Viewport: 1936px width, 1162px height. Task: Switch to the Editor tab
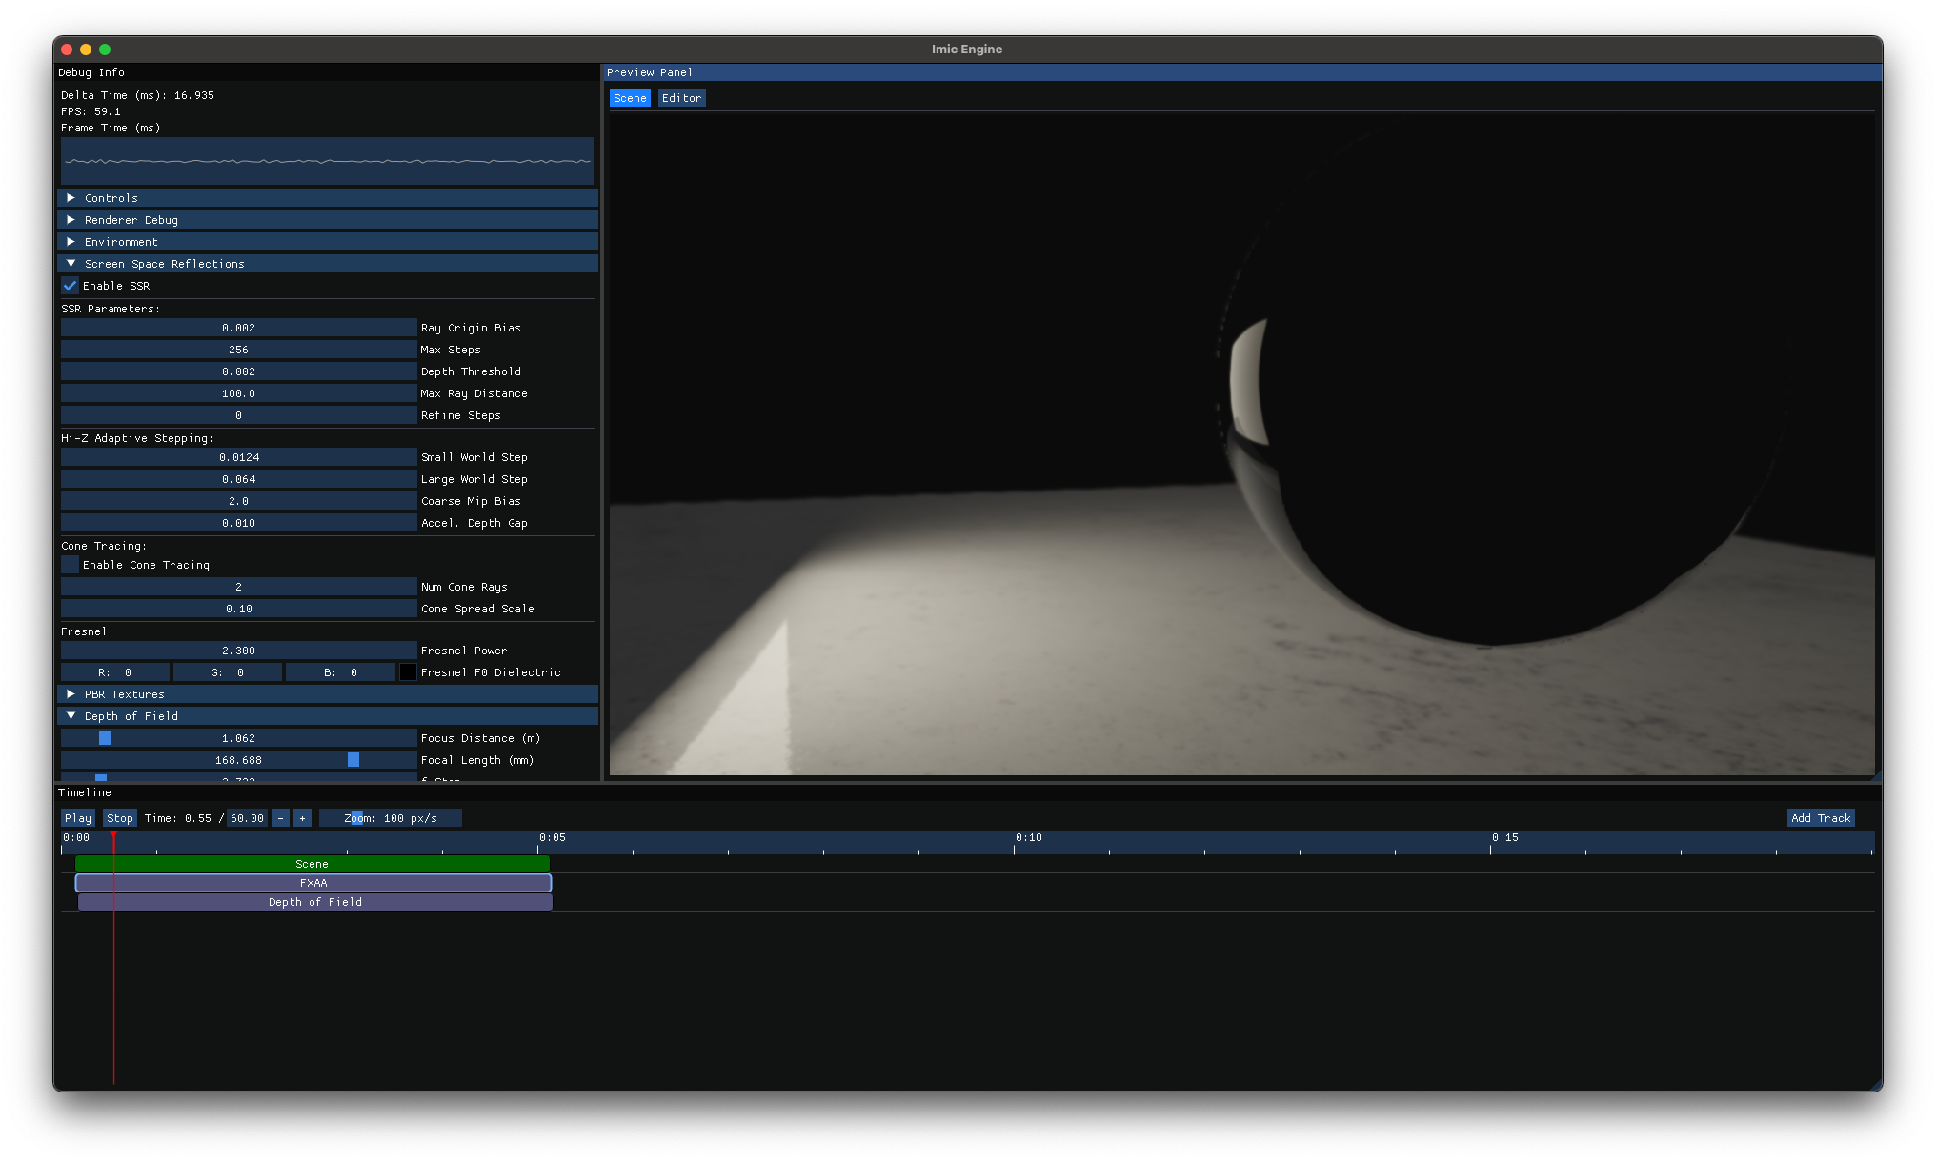[681, 98]
